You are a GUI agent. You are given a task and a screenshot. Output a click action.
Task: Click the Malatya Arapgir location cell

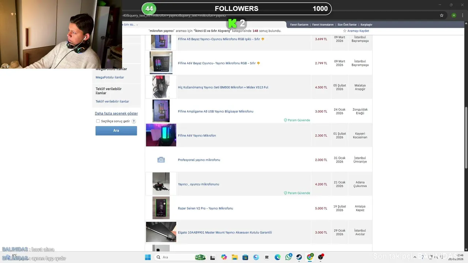click(x=360, y=87)
